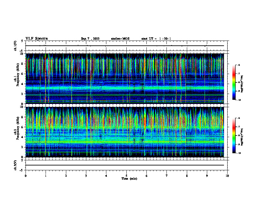Click the "Time (min)" x-axis label
Image resolution: width=256 pixels, height=197 pixels.
pyautogui.click(x=129, y=179)
